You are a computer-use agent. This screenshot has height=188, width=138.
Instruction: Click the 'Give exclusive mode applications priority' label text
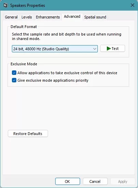53,80
